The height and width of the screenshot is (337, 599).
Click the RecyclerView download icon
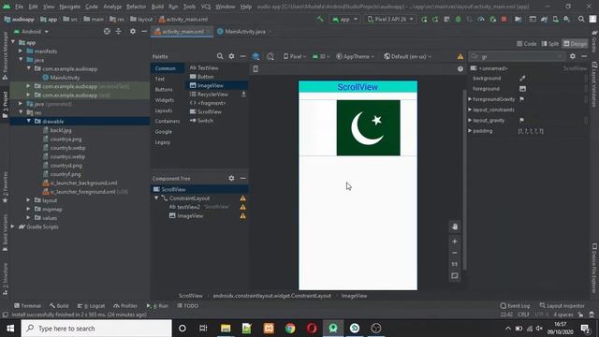pos(243,94)
